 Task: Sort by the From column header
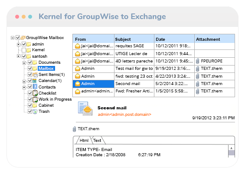[93, 39]
